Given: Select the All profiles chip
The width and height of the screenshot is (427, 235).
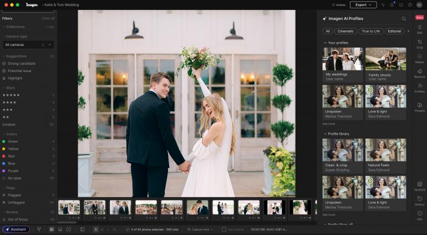Looking at the screenshot, I should click(328, 31).
